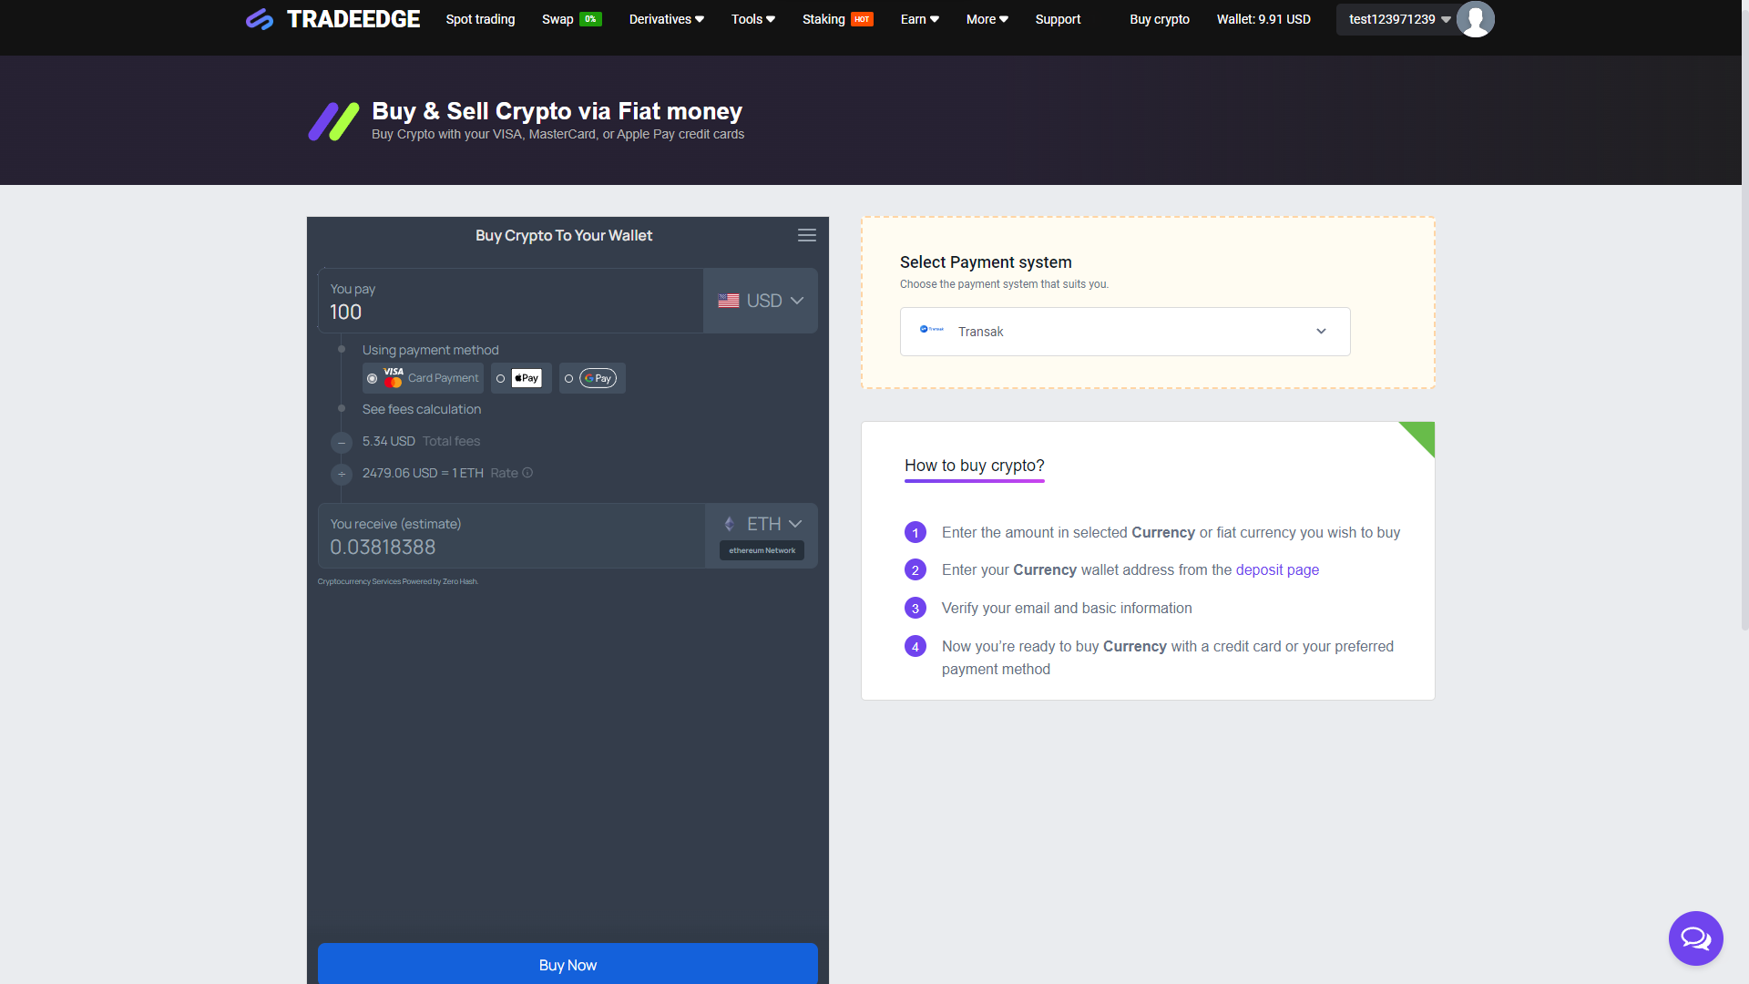Screen dimensions: 1749x984
Task: Click the Swap 0% badge
Action: (x=590, y=19)
